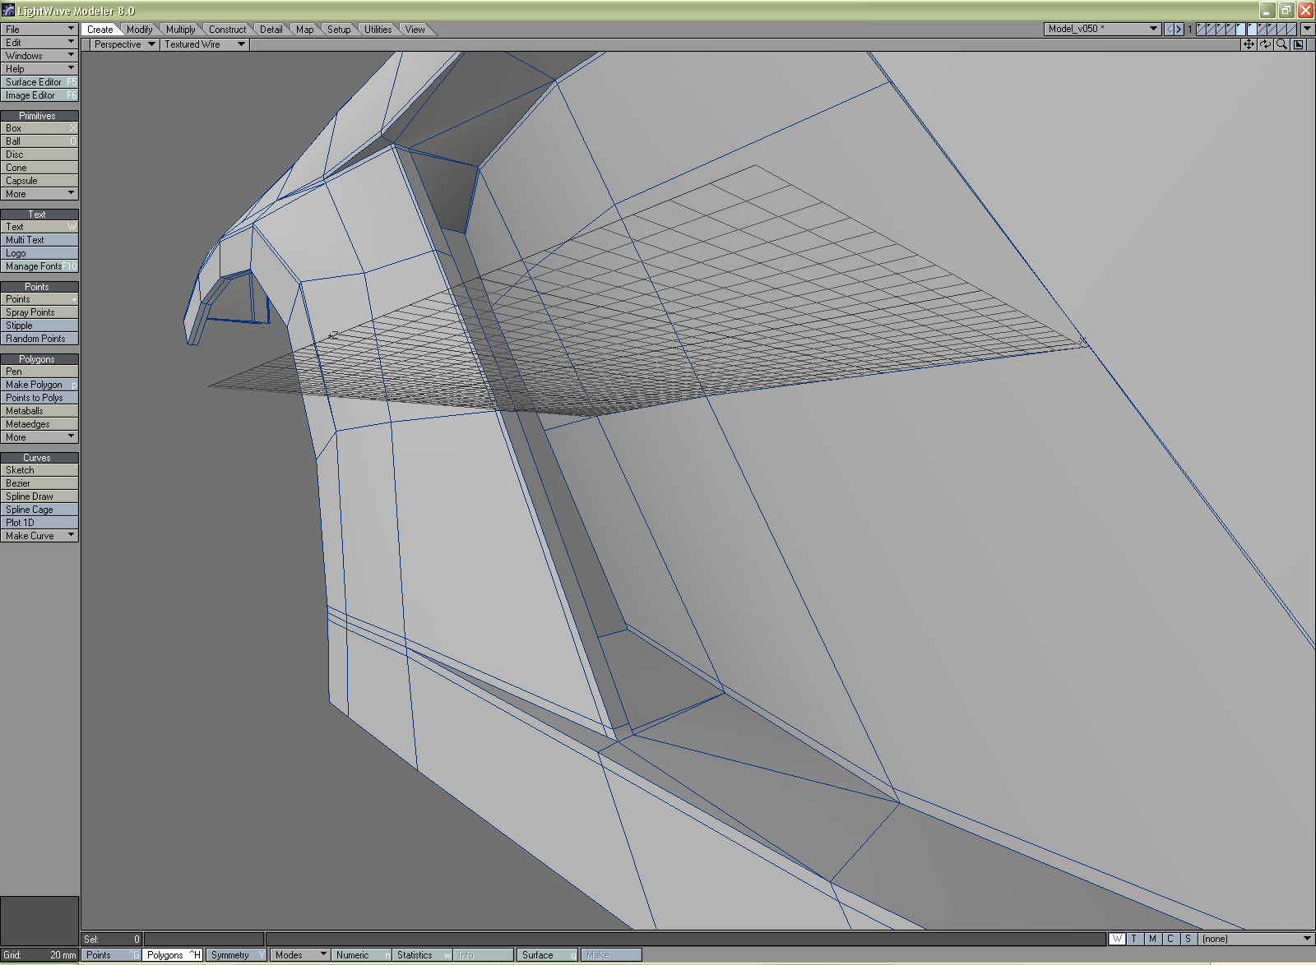
Task: Select the Bezier curve tool
Action: click(39, 483)
